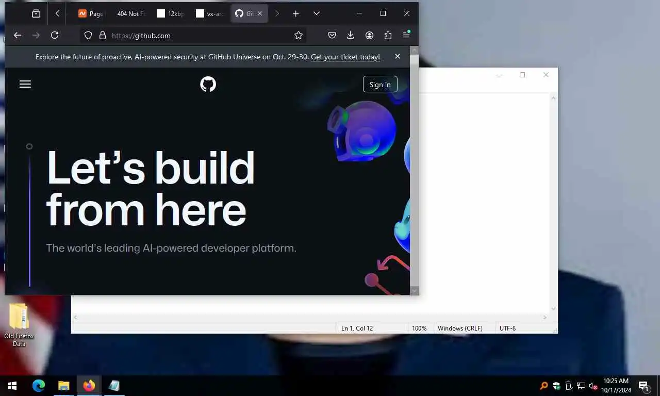Click UTF-8 encoding in Notepad status bar

pyautogui.click(x=507, y=328)
